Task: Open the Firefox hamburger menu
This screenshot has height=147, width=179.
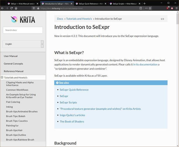Action: pos(176,8)
